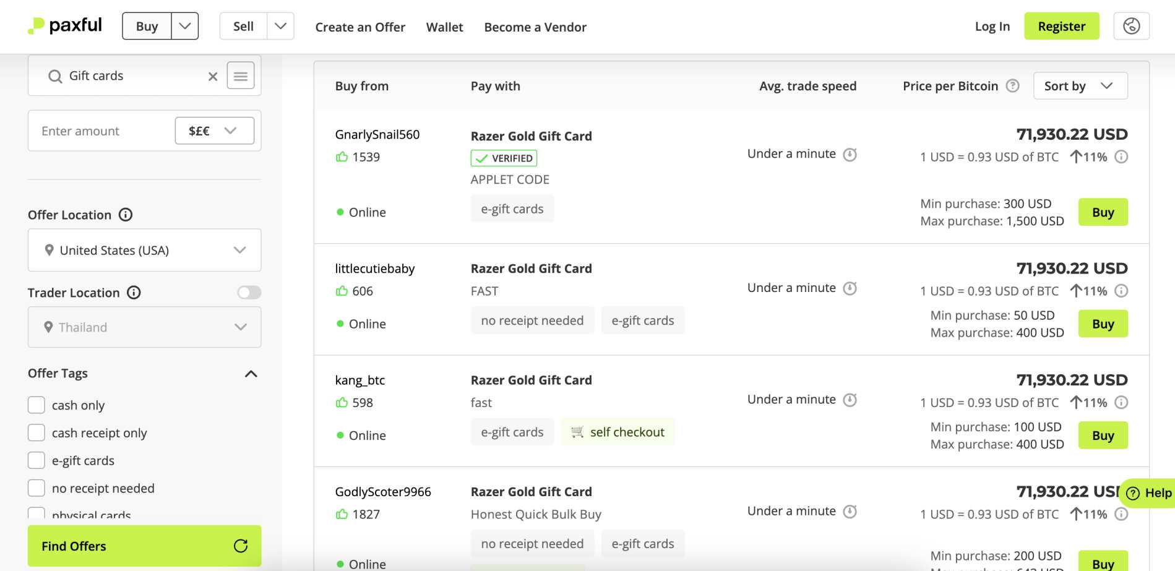
Task: Toggle the Trader Location switch
Action: (249, 293)
